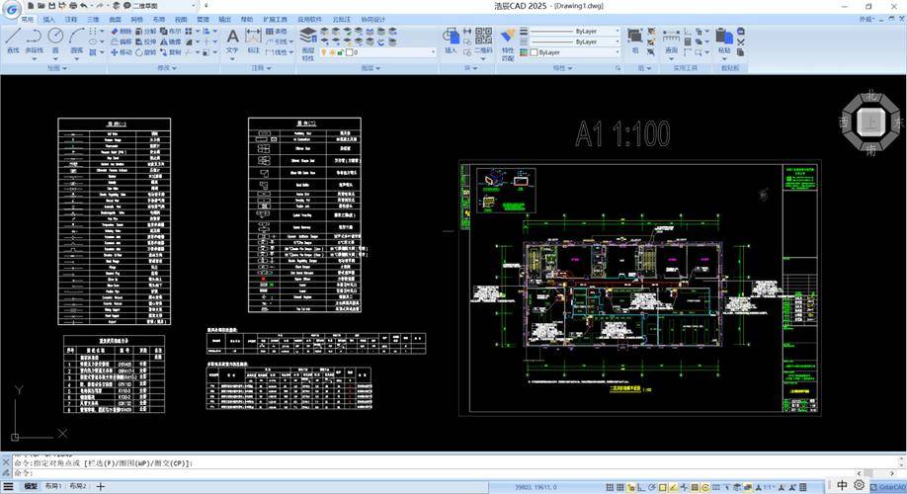Click the QR code (二维码) tool
Screen dimensions: 907x494
pos(483,40)
